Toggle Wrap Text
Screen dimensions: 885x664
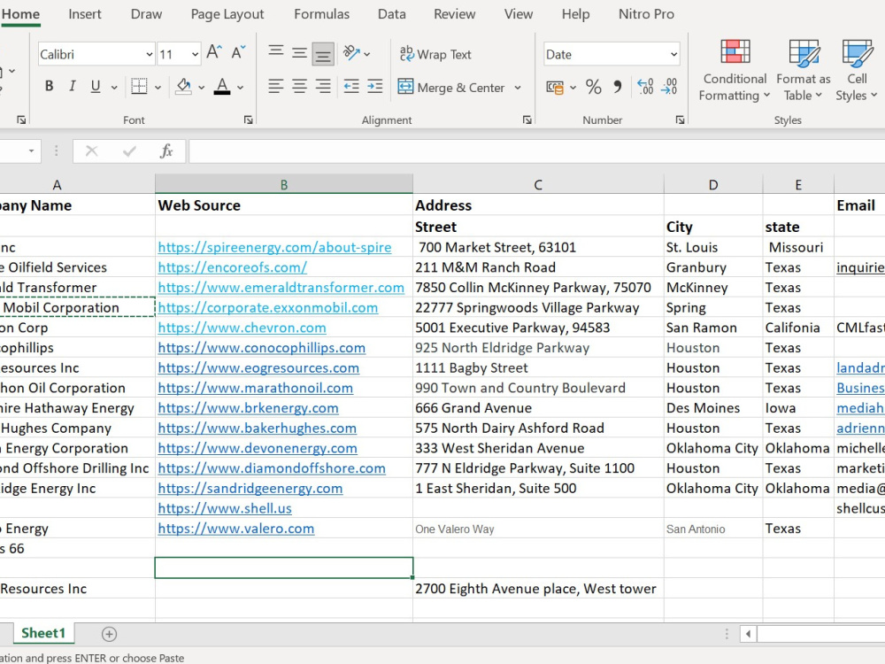435,54
